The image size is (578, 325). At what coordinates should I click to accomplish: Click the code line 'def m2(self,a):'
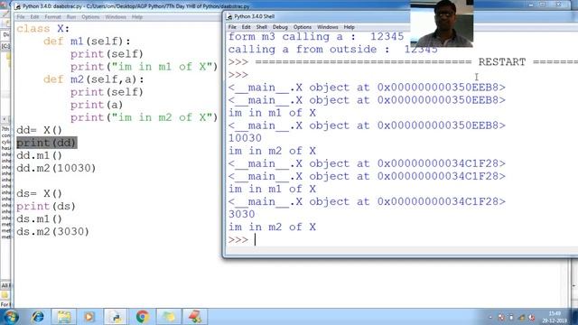tap(94, 79)
